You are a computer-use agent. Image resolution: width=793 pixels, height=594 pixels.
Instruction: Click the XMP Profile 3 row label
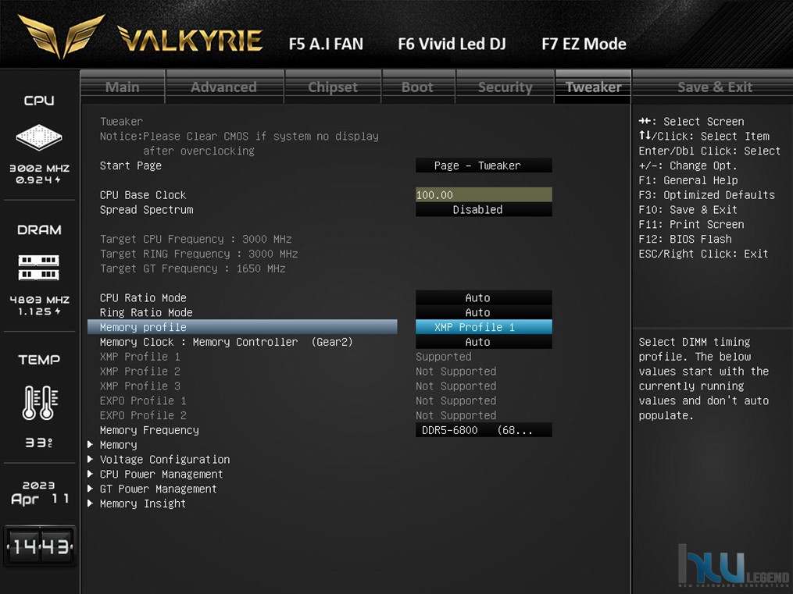click(140, 386)
